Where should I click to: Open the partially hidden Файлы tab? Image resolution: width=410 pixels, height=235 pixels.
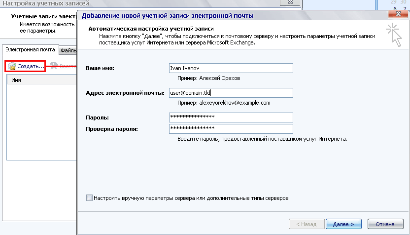68,50
